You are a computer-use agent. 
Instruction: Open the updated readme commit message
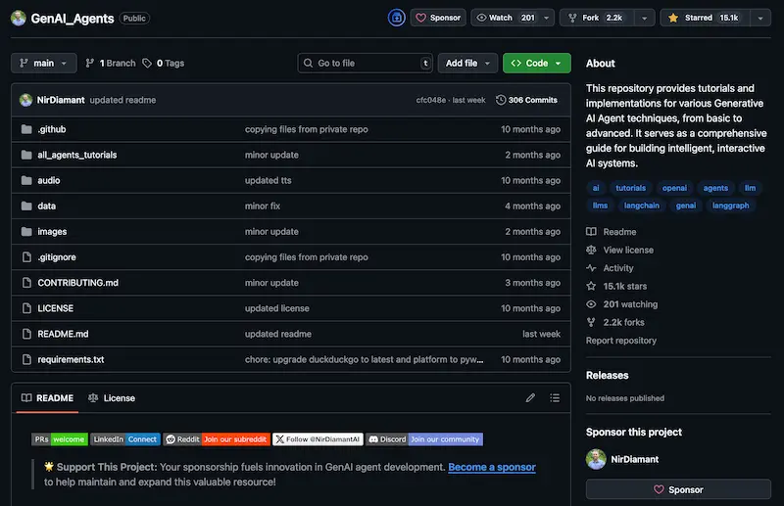point(123,100)
